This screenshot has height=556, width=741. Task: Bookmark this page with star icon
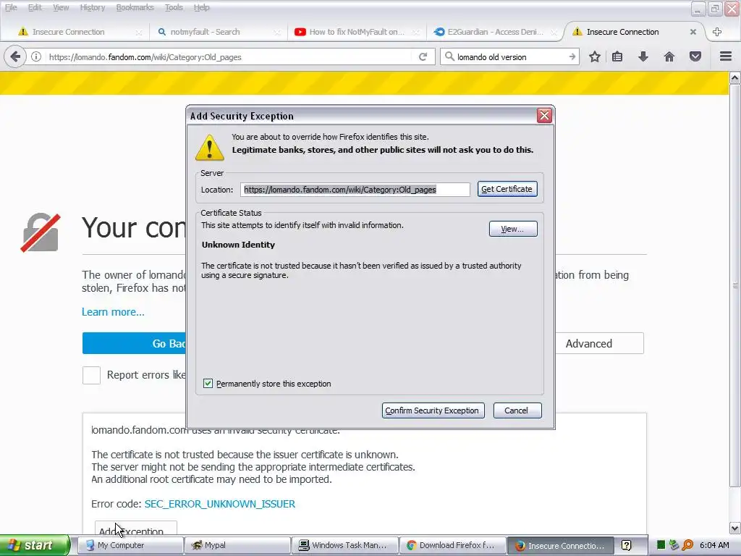[595, 56]
